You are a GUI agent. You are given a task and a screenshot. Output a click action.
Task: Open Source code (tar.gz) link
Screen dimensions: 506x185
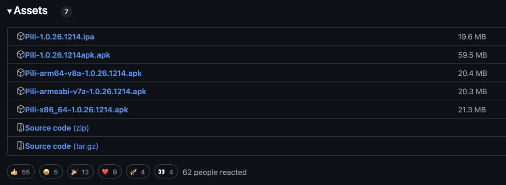coord(62,146)
